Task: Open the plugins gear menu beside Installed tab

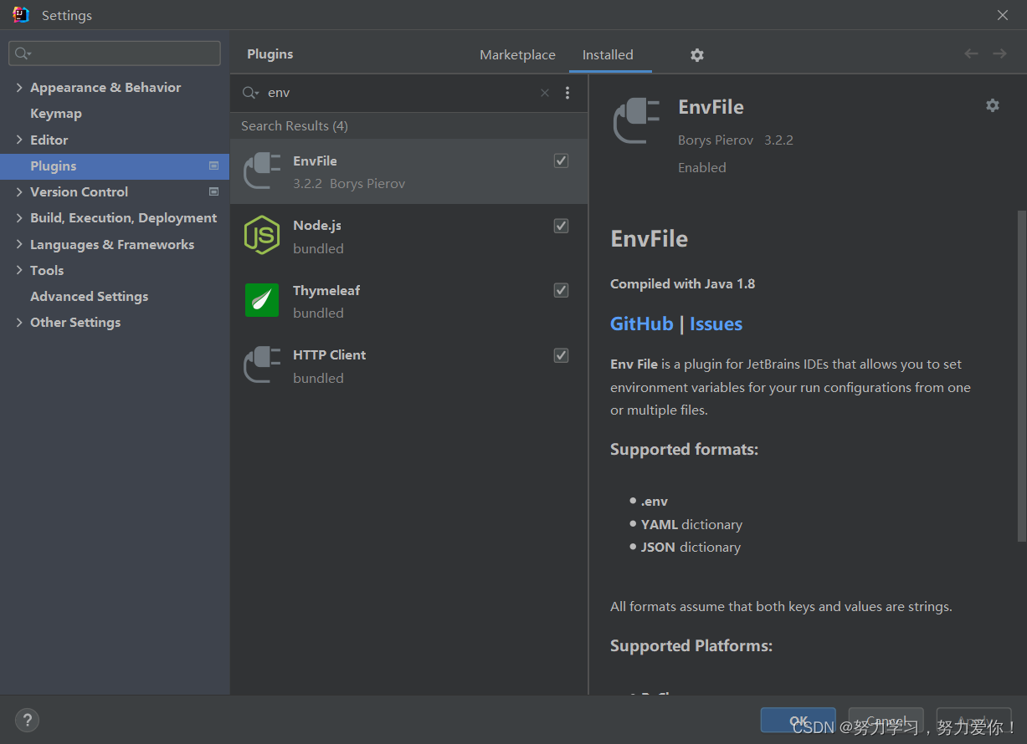Action: click(x=697, y=55)
